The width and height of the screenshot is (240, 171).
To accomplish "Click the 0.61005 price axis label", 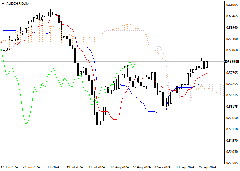I will click(232, 5).
